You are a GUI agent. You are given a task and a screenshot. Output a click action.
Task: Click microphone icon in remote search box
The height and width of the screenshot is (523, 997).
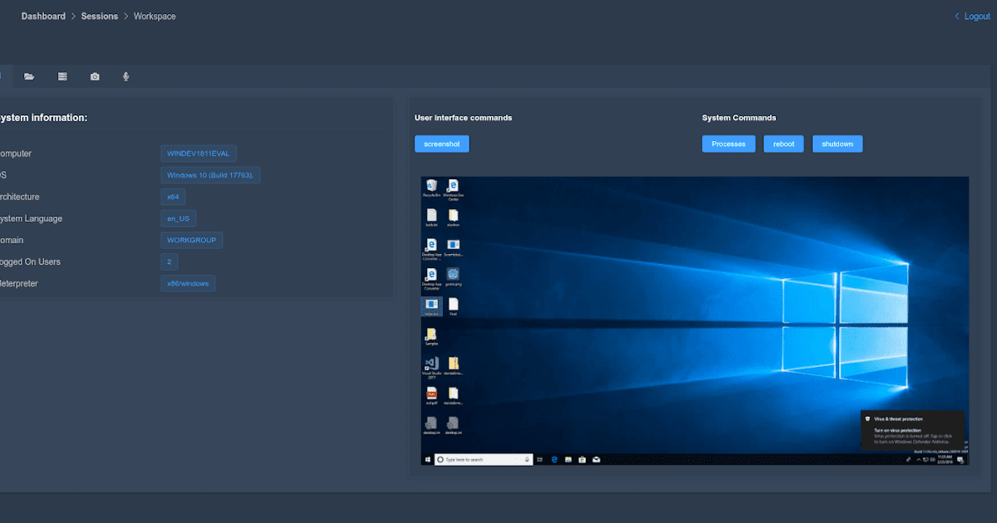(x=527, y=460)
